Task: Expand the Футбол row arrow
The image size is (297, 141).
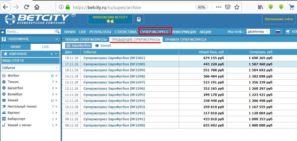Action: coord(56,76)
